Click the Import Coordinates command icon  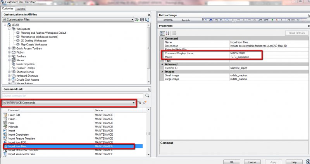pyautogui.click(x=5, y=135)
